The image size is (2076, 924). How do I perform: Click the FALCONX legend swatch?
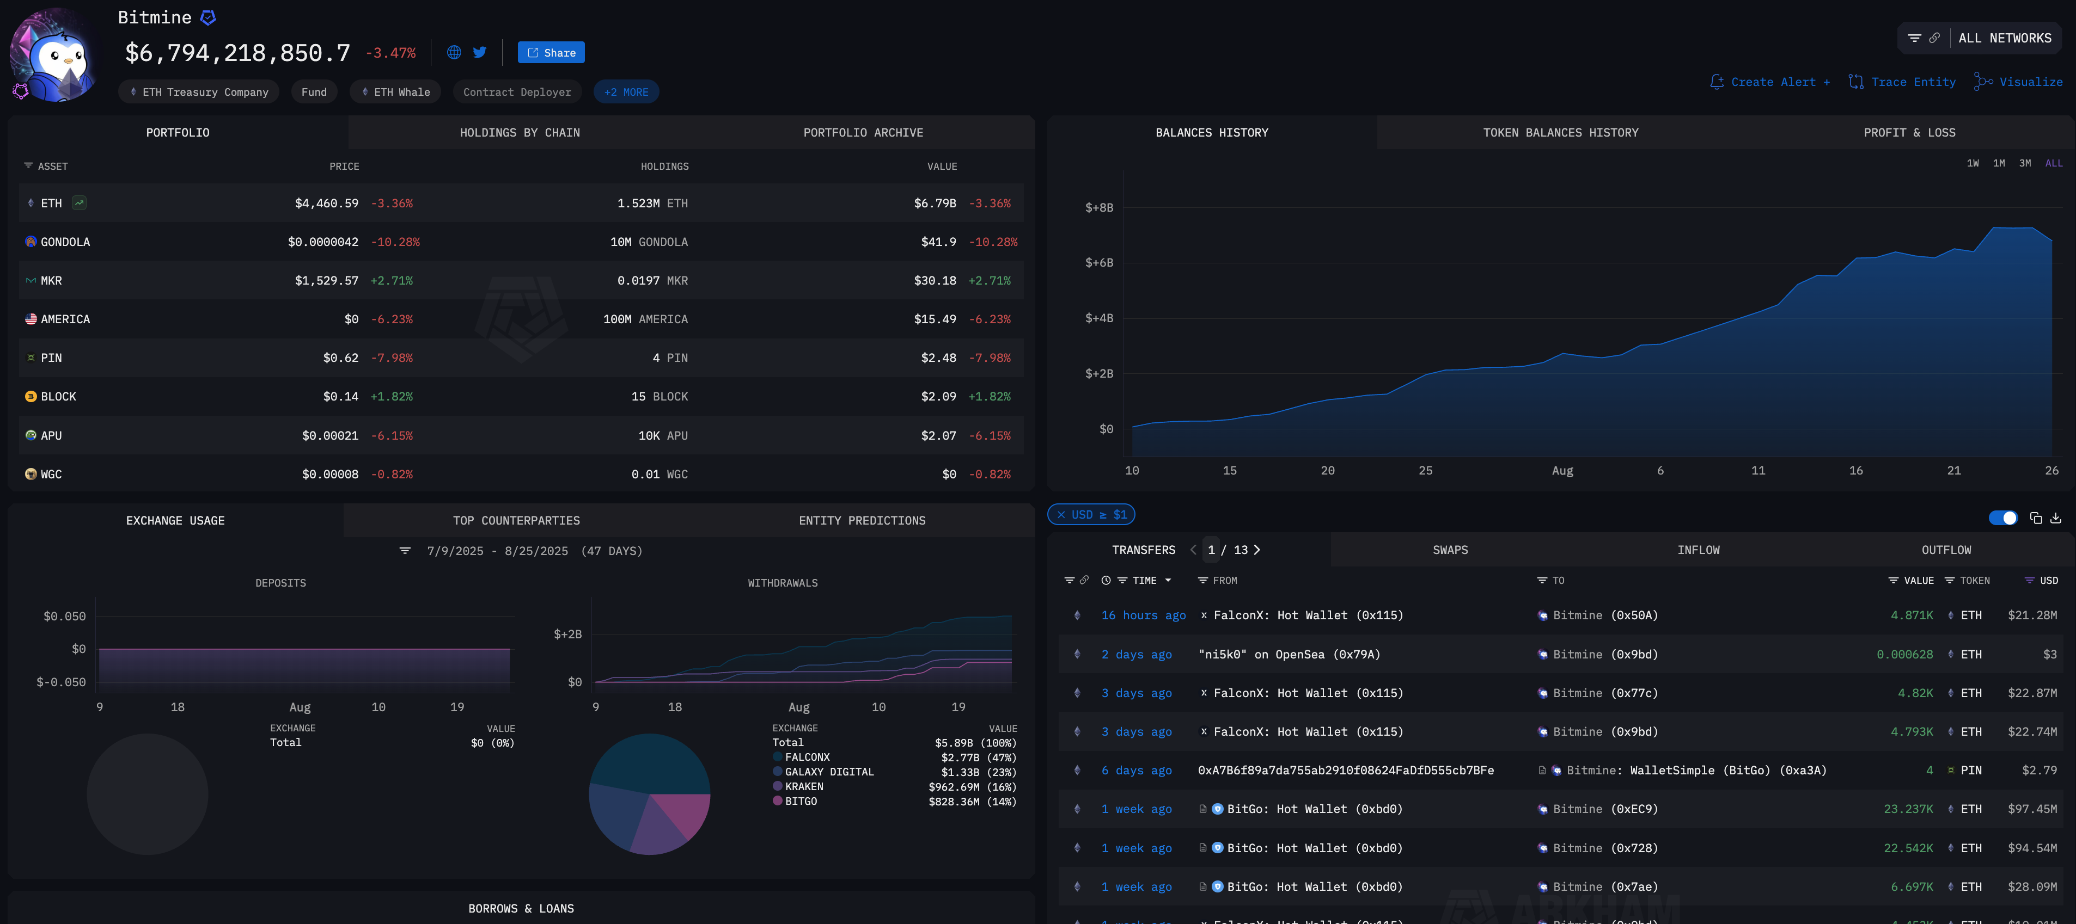pyautogui.click(x=778, y=757)
